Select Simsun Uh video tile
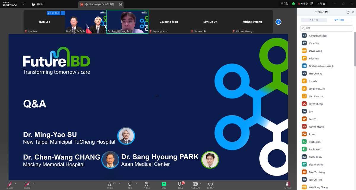Screen dimensions: 356x190 click(x=210, y=22)
